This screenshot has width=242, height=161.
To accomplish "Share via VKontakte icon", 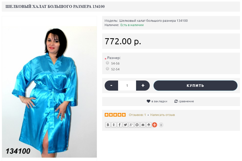I will [108, 125].
